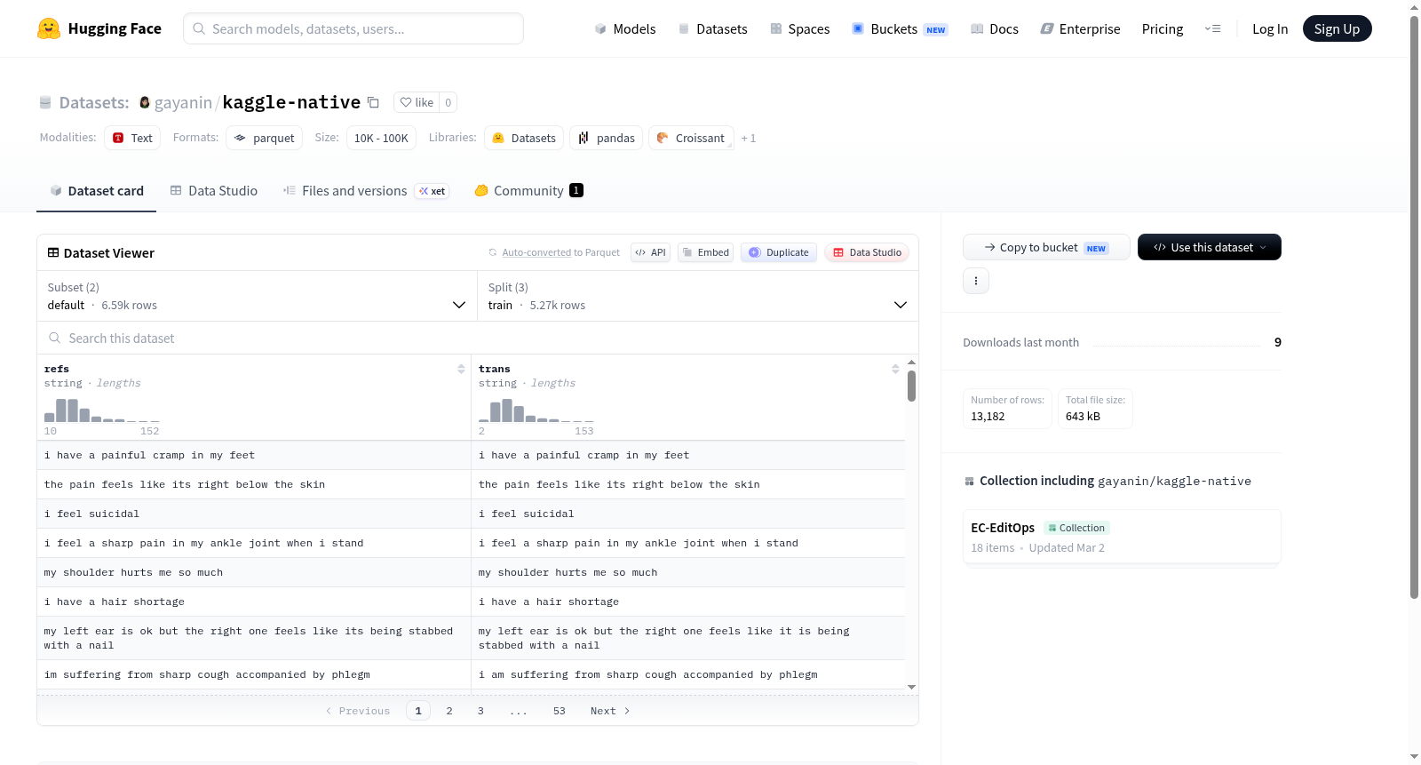Click the current page 1 button
1421x765 pixels.
(418, 711)
